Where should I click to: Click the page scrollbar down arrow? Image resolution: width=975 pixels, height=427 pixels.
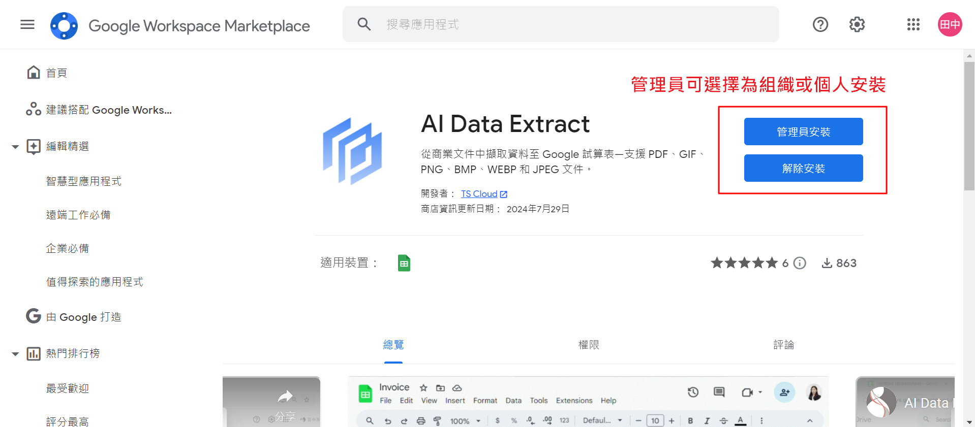click(969, 422)
